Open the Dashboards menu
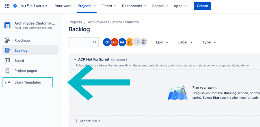This screenshot has width=260, height=127. 134,6
